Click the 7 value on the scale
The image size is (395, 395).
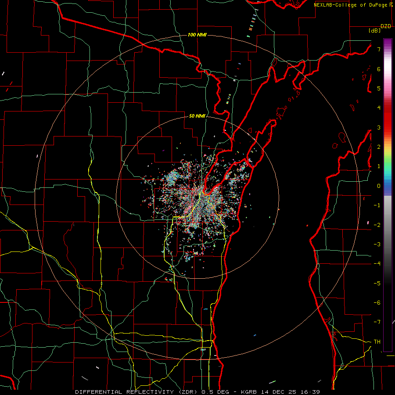point(379,49)
